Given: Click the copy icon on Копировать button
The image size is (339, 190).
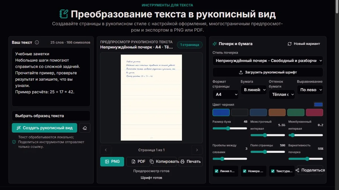Looking at the screenshot, I should pos(152,162).
